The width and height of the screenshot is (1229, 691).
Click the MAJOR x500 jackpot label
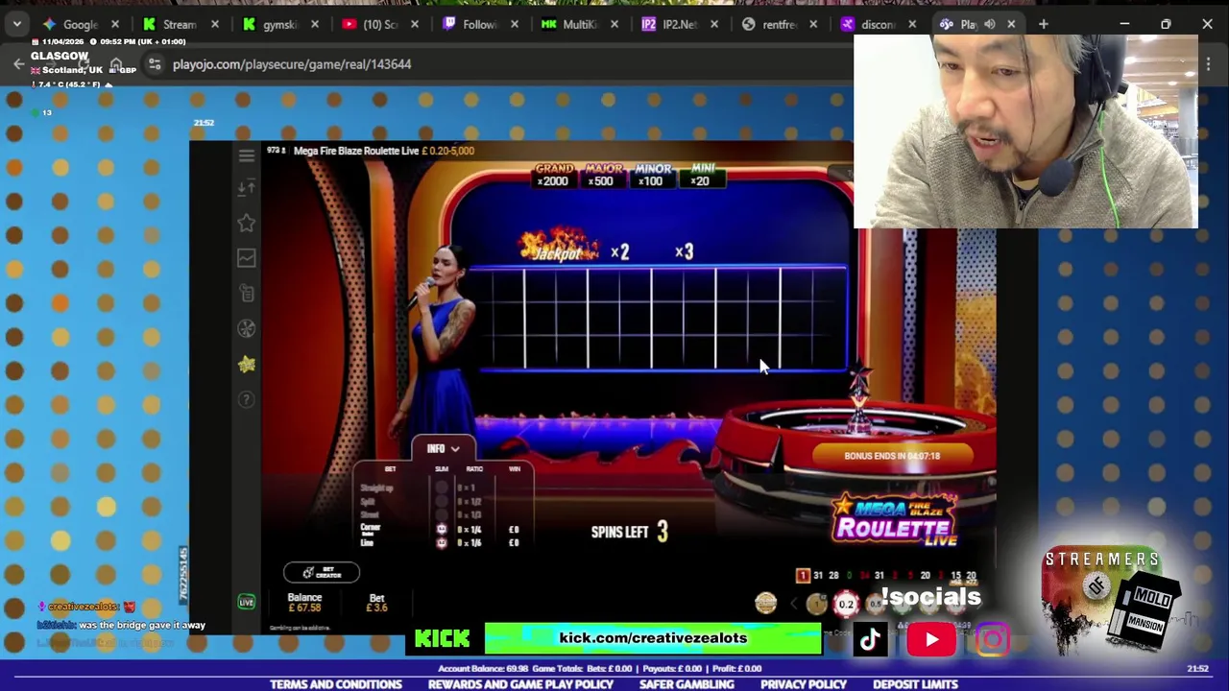(x=603, y=175)
